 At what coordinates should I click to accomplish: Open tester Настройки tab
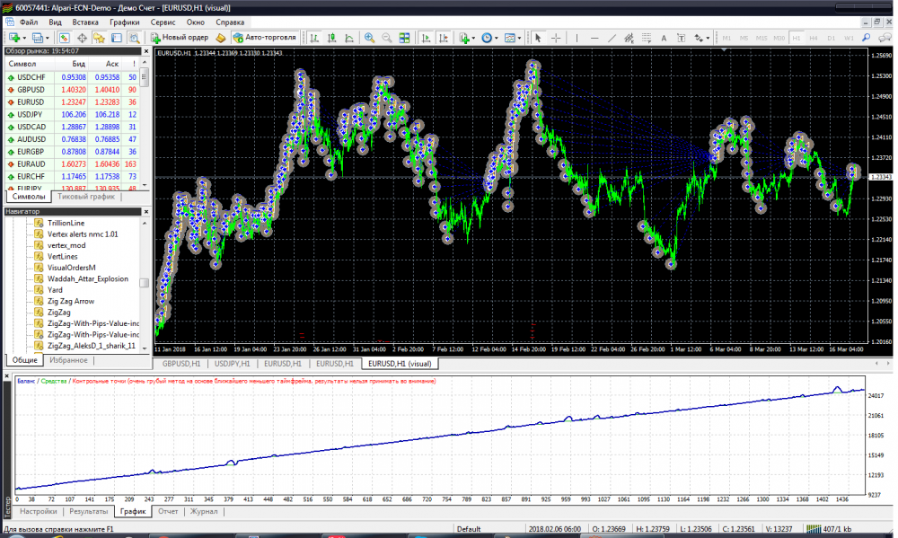[x=39, y=512]
